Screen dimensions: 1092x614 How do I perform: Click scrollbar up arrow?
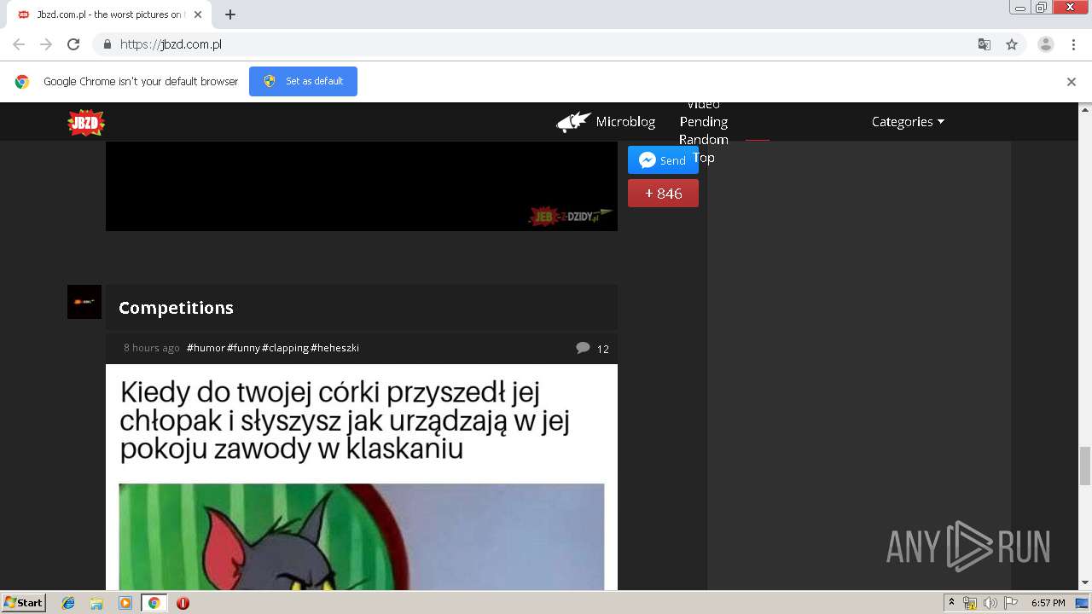pyautogui.click(x=1085, y=109)
